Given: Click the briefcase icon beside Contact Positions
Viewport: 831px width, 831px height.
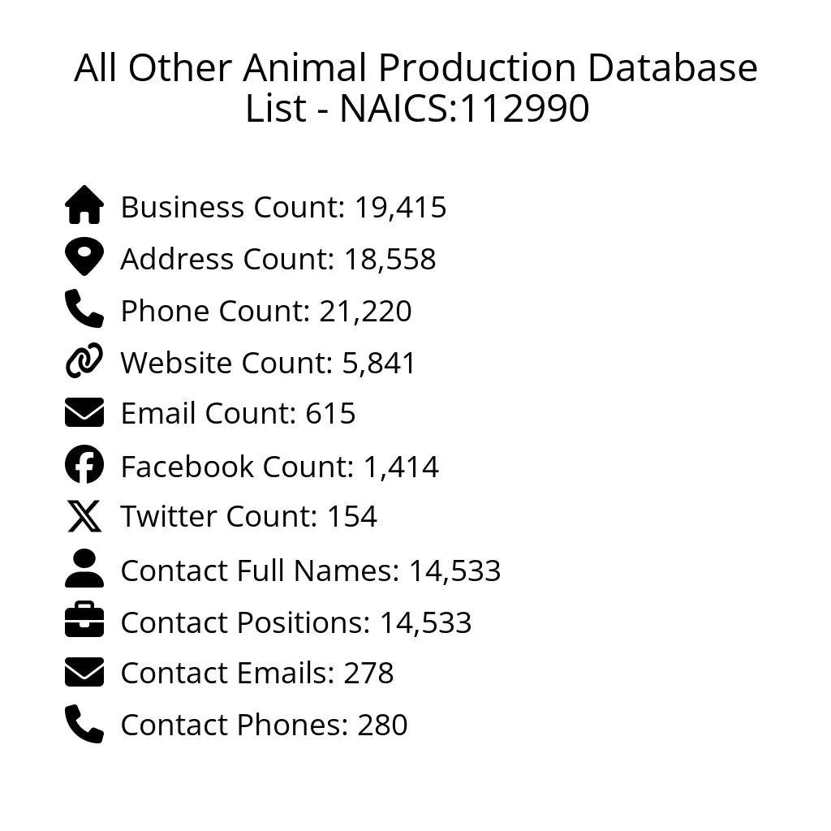Looking at the screenshot, I should (x=84, y=622).
